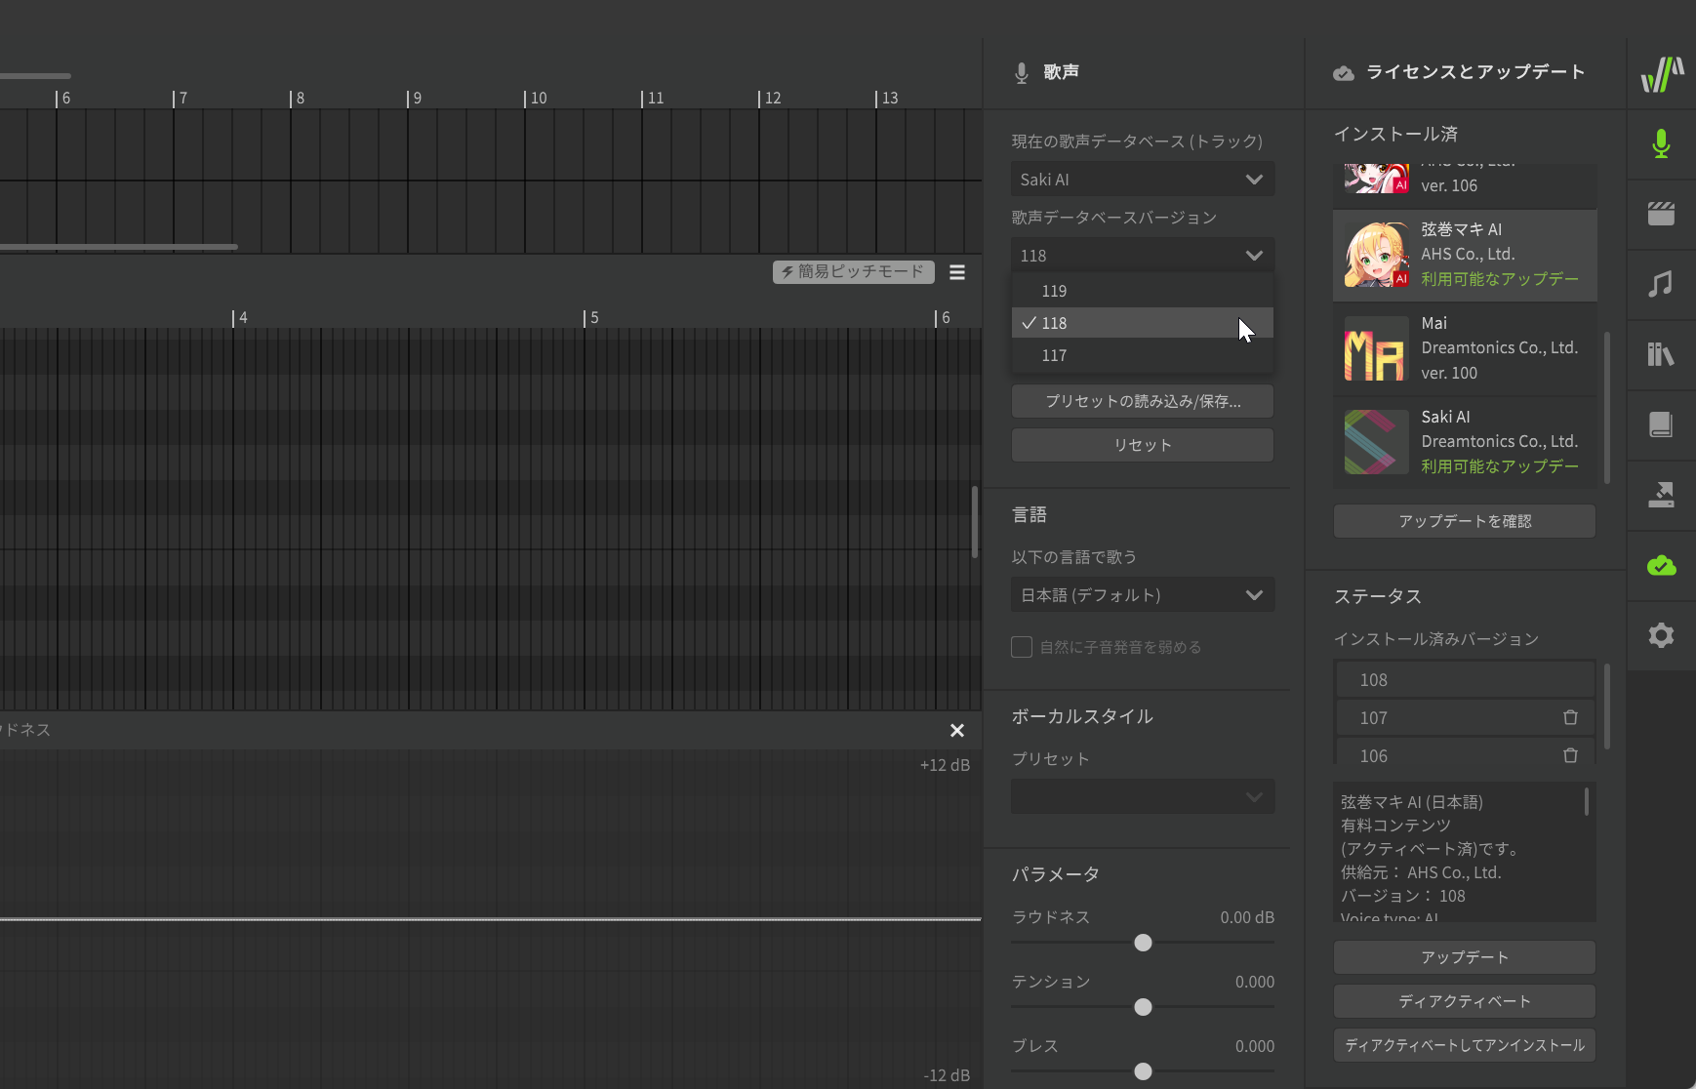This screenshot has height=1089, width=1696.
Task: Select the Mai voice database thumbnail
Action: [x=1377, y=347]
